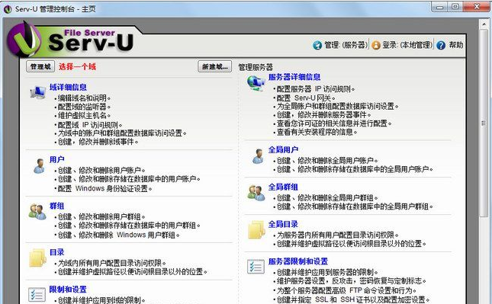
Task: Open the 全局目录 link
Action: [283, 224]
